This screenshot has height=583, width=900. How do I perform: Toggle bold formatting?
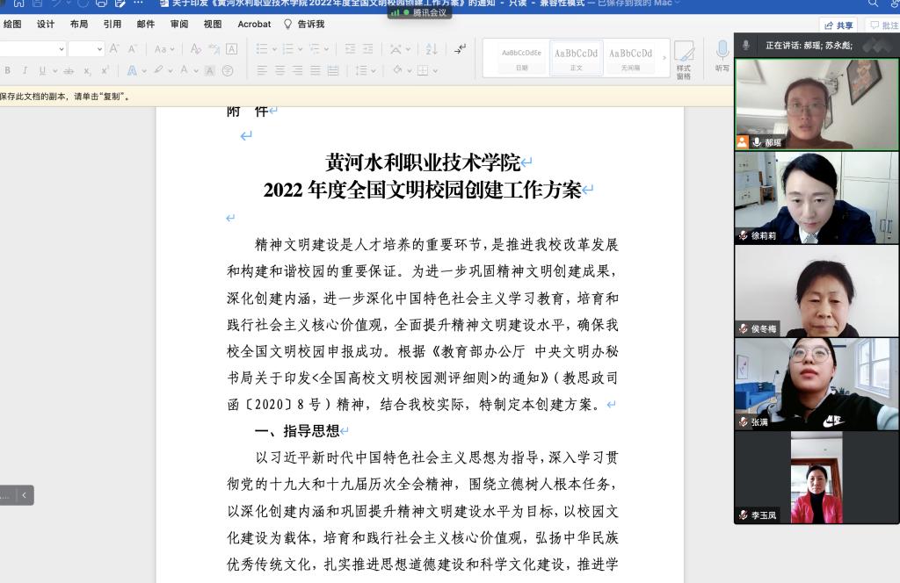[8, 70]
